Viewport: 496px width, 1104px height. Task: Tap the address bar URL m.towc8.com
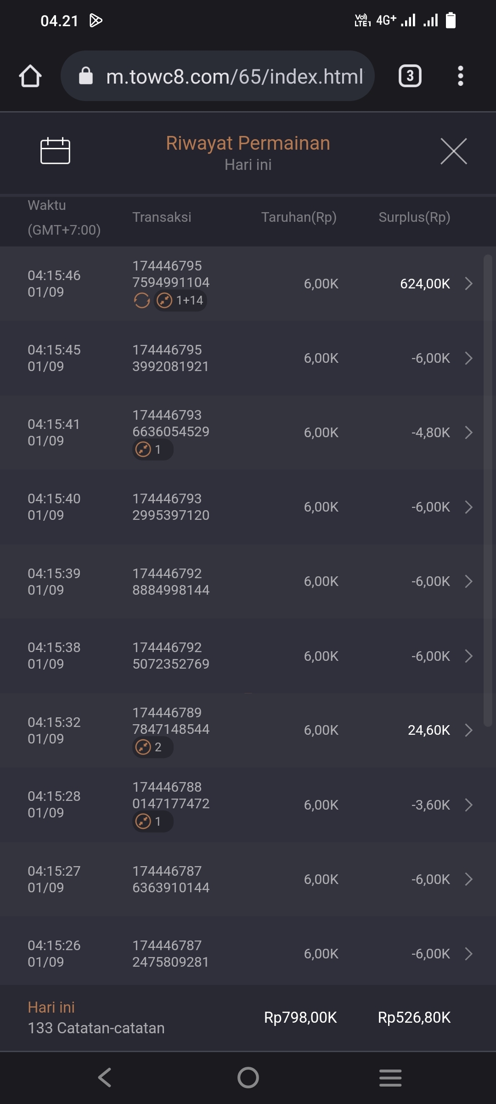pyautogui.click(x=234, y=76)
